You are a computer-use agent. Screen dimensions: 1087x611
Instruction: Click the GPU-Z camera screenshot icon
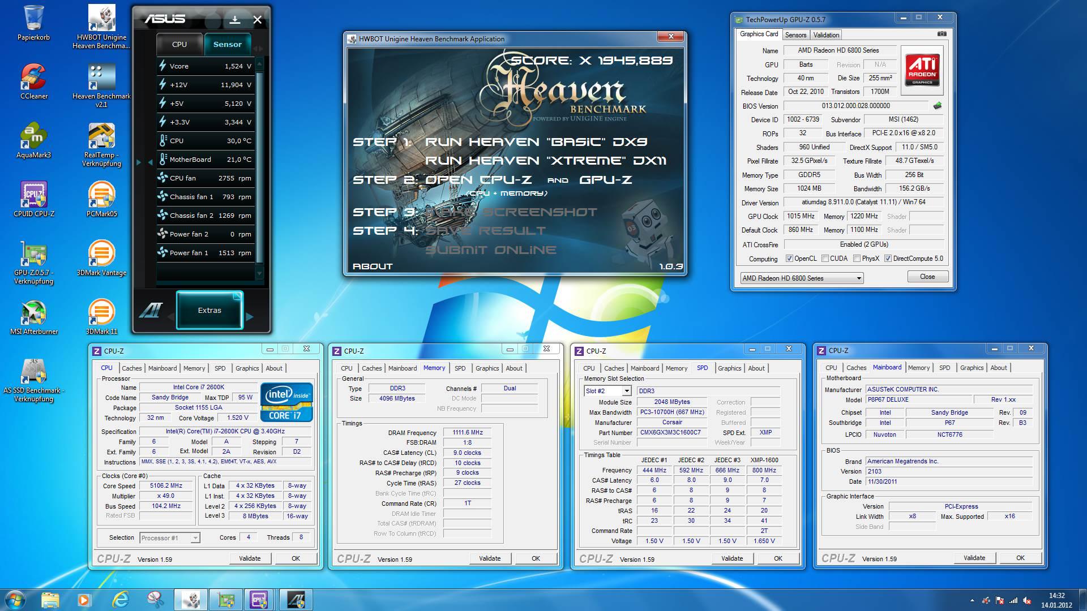[x=942, y=34]
